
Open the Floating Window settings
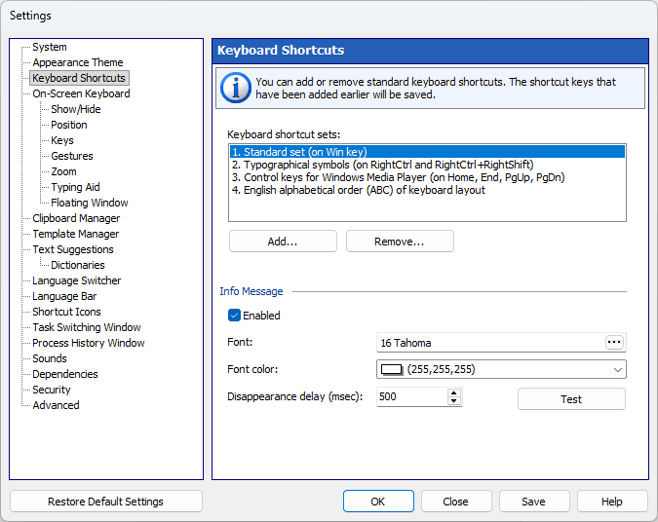pos(90,203)
